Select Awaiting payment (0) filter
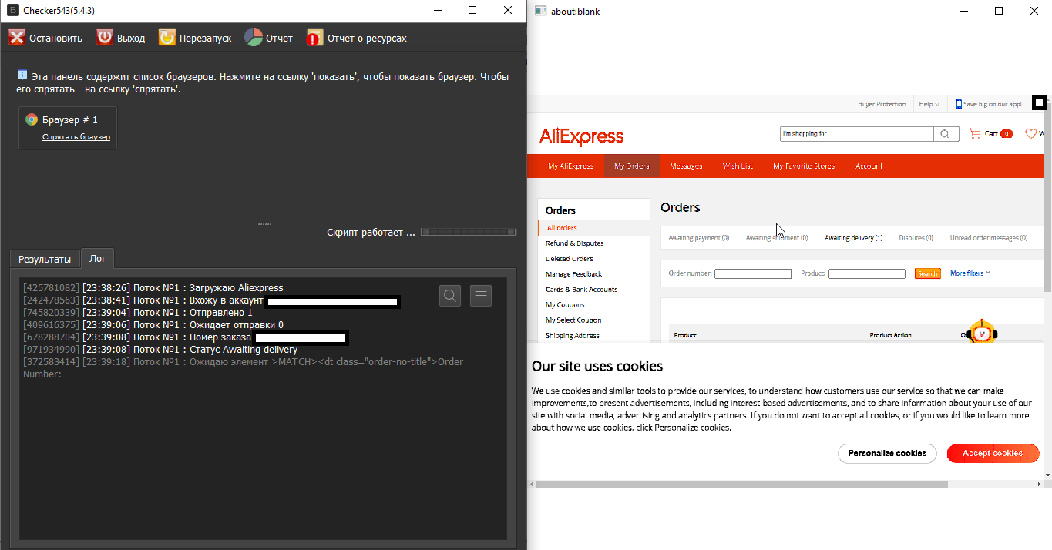Screen dimensions: 1052x550 699,238
